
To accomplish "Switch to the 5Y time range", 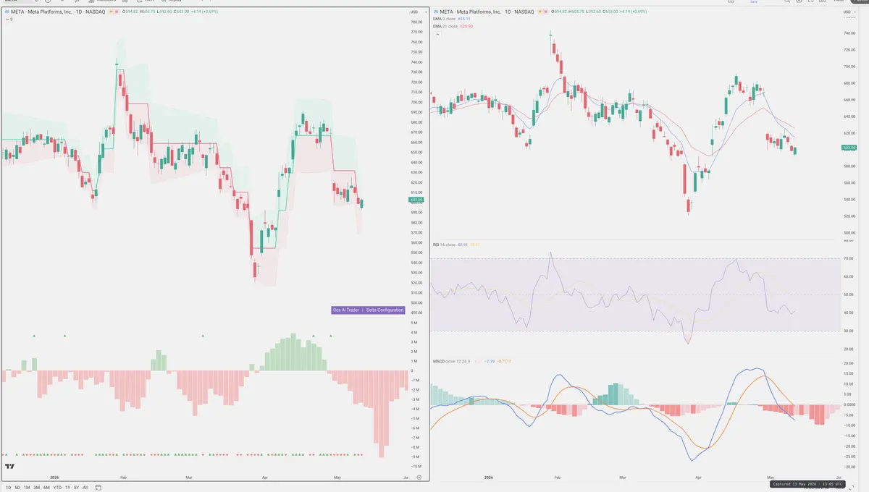I will (x=76, y=487).
